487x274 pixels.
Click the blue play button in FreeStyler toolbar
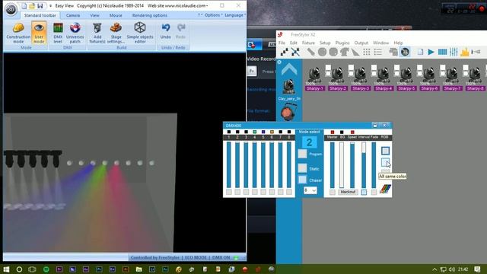431,52
